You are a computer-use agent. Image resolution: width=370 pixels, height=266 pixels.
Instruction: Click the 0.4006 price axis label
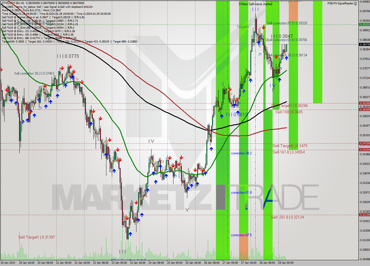pos(365,1)
